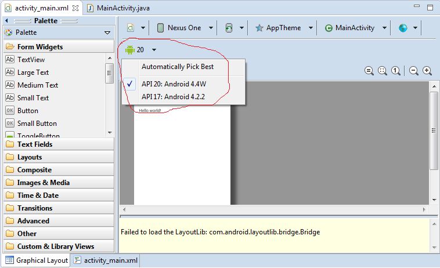440x268 pixels.
Task: Close the activity_main.xml editor tab
Action: point(75,8)
